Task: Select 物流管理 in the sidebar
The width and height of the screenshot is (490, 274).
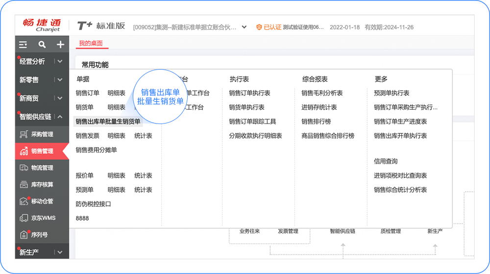Action: (x=42, y=168)
